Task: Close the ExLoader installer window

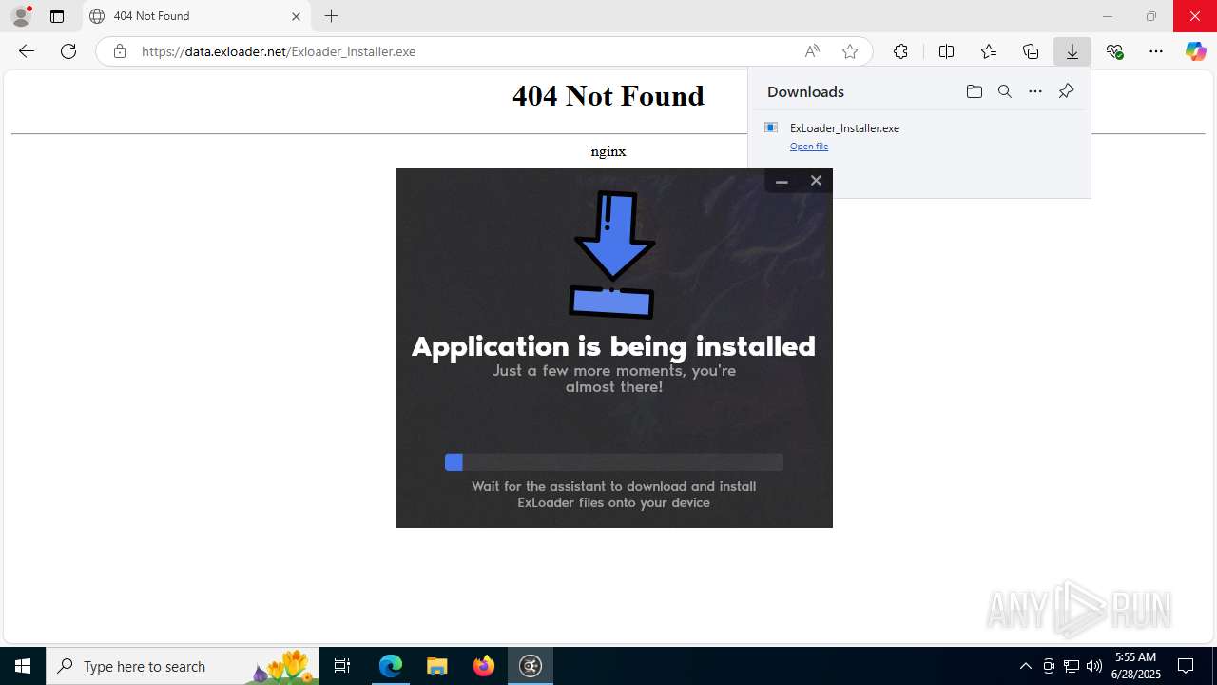Action: [816, 181]
